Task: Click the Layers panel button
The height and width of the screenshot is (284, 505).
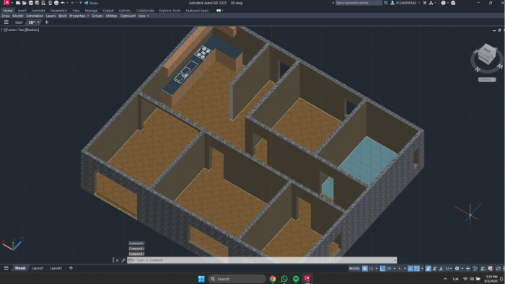Action: pos(50,16)
